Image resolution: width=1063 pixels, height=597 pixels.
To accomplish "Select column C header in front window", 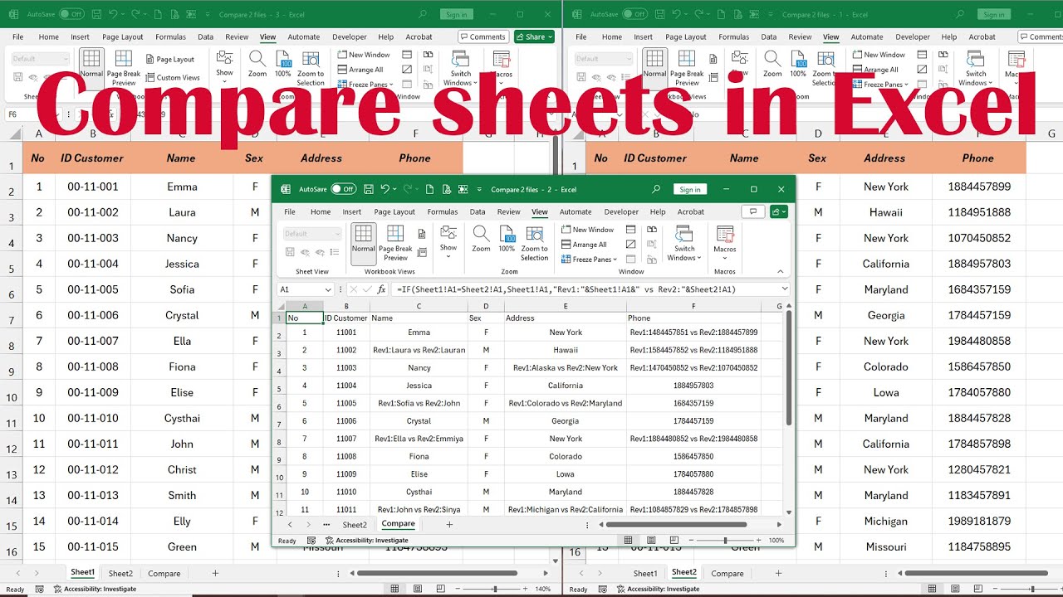I will (x=419, y=306).
